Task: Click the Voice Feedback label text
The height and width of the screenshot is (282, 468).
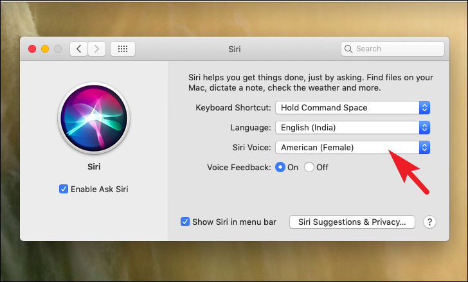Action: pos(239,167)
